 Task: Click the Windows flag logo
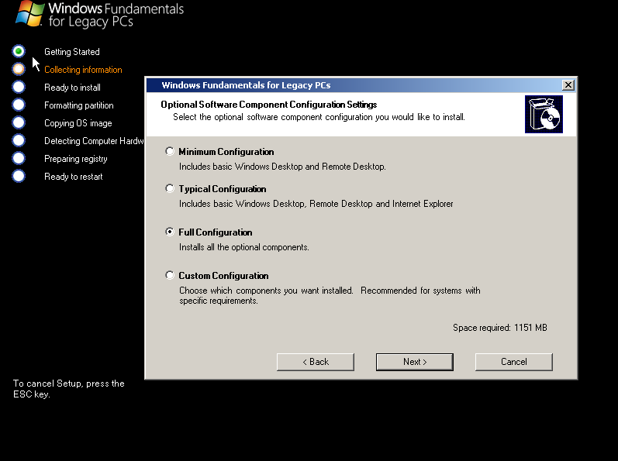(x=30, y=14)
